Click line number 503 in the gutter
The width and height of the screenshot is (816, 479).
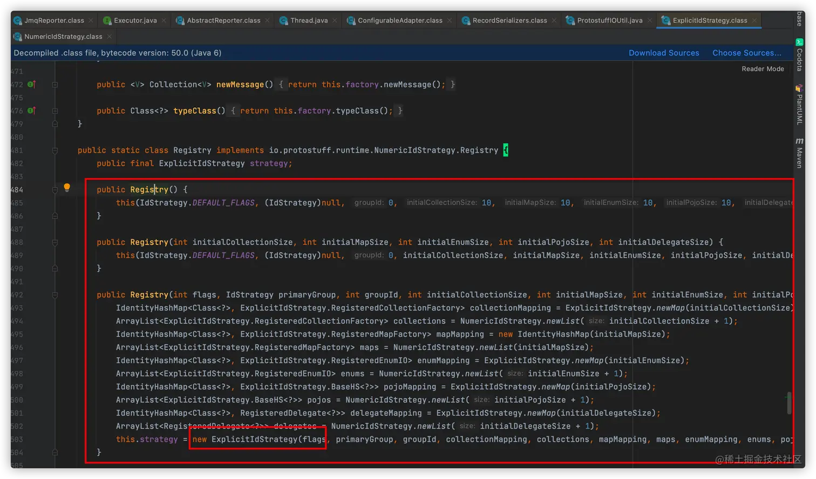click(x=17, y=440)
